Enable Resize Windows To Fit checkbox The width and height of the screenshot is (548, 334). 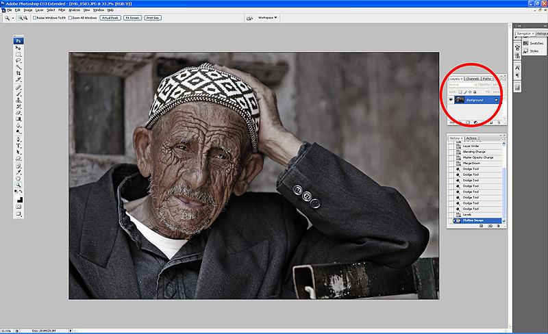click(35, 18)
